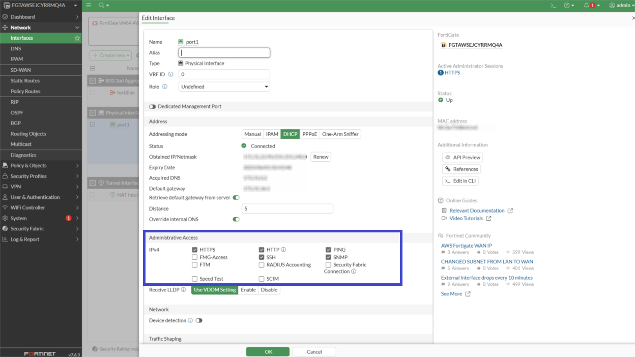Open User & Authentication sidebar section
Viewport: 635px width, 357px height.
(41, 197)
